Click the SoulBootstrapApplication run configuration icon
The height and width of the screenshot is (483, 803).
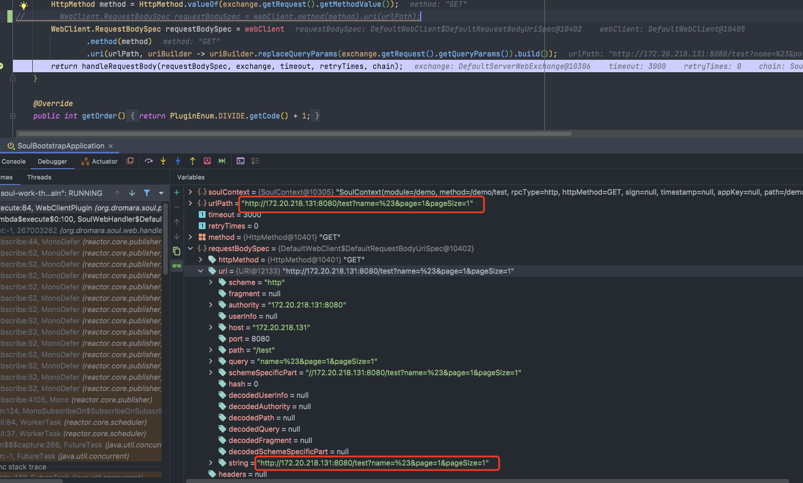(x=11, y=146)
